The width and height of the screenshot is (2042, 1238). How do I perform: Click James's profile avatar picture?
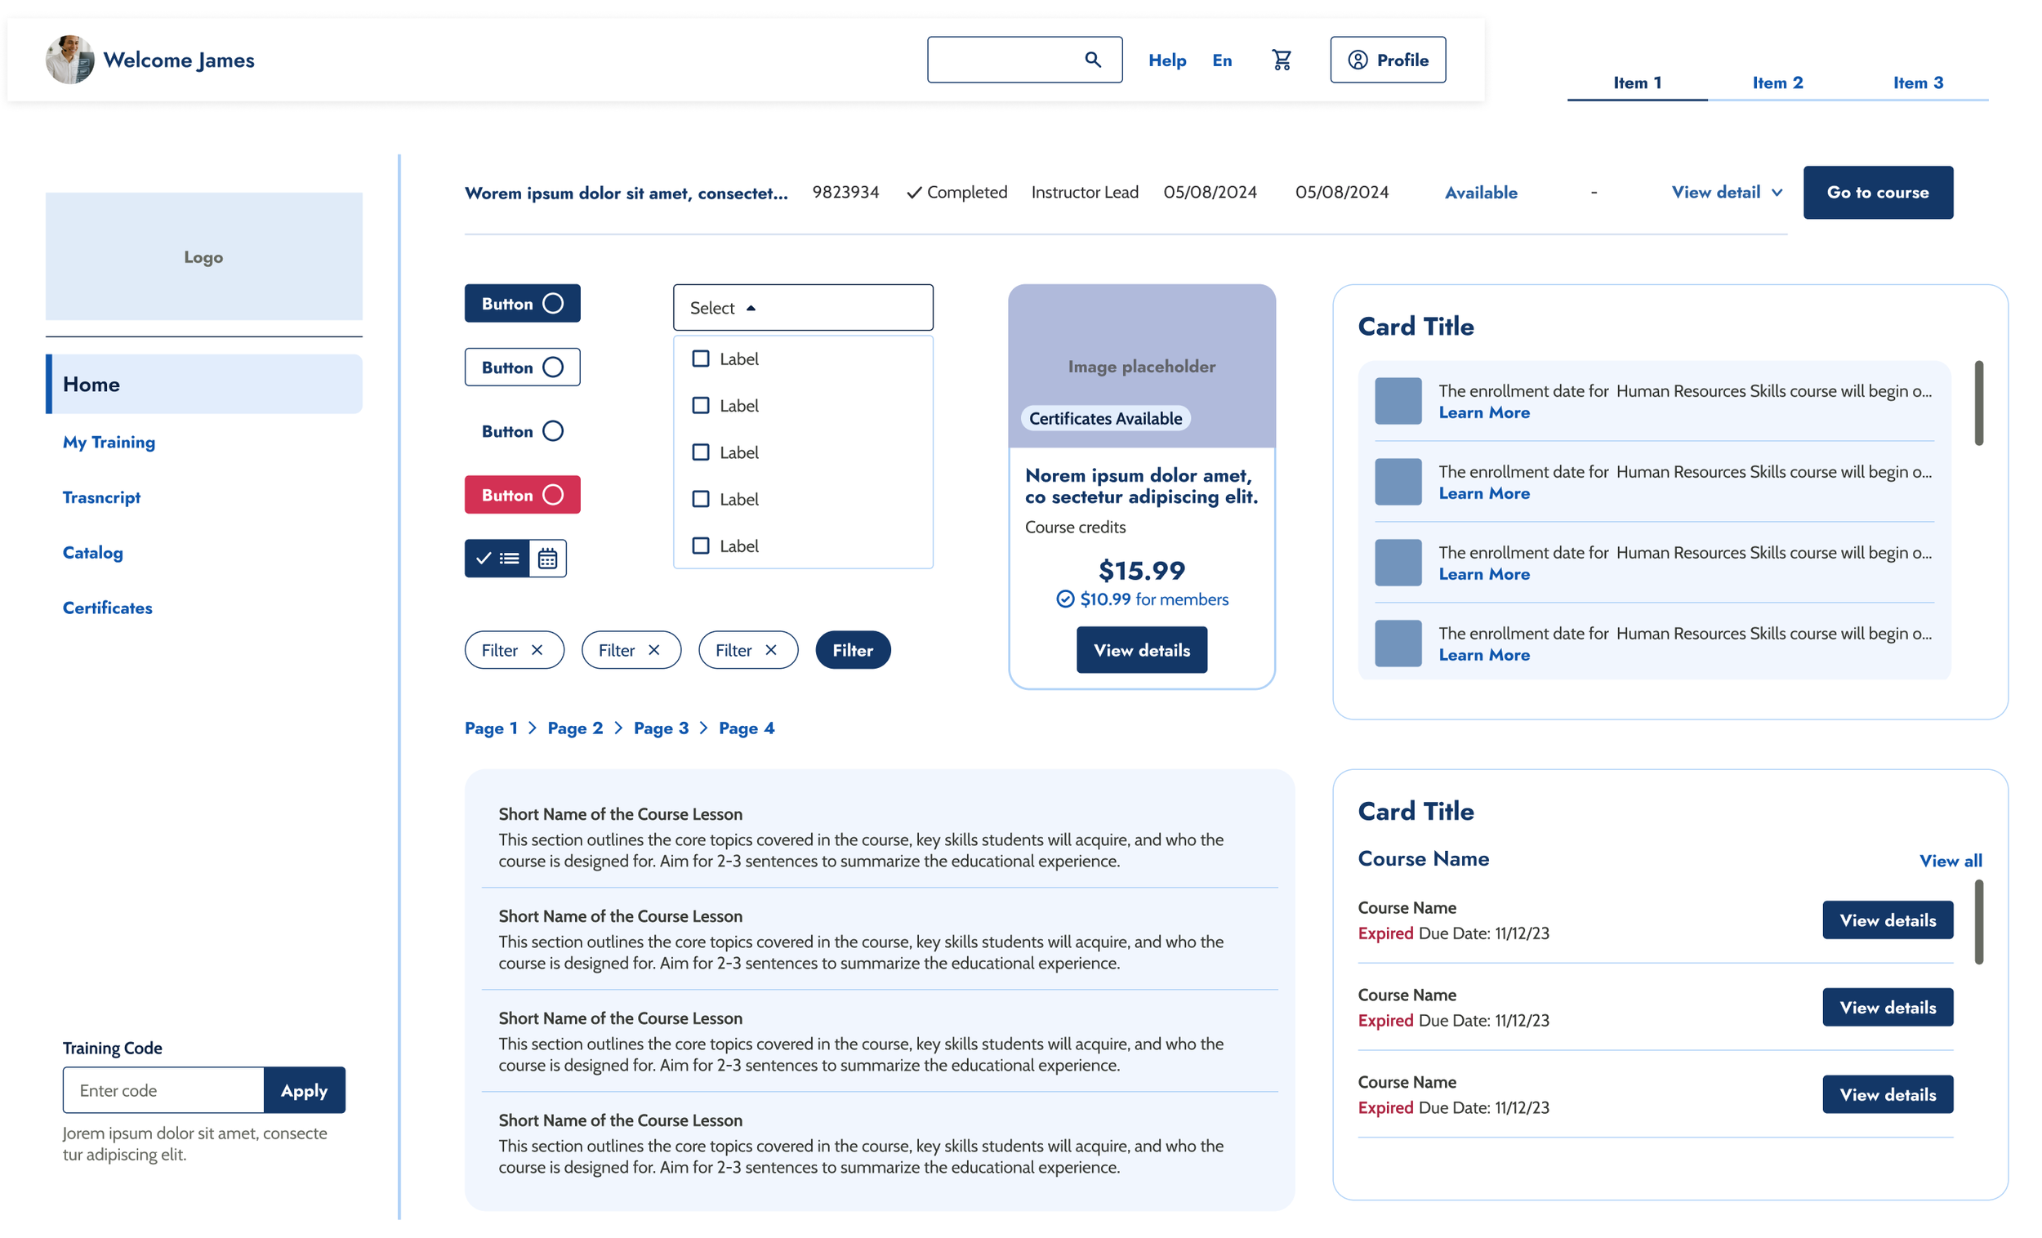pos(69,60)
